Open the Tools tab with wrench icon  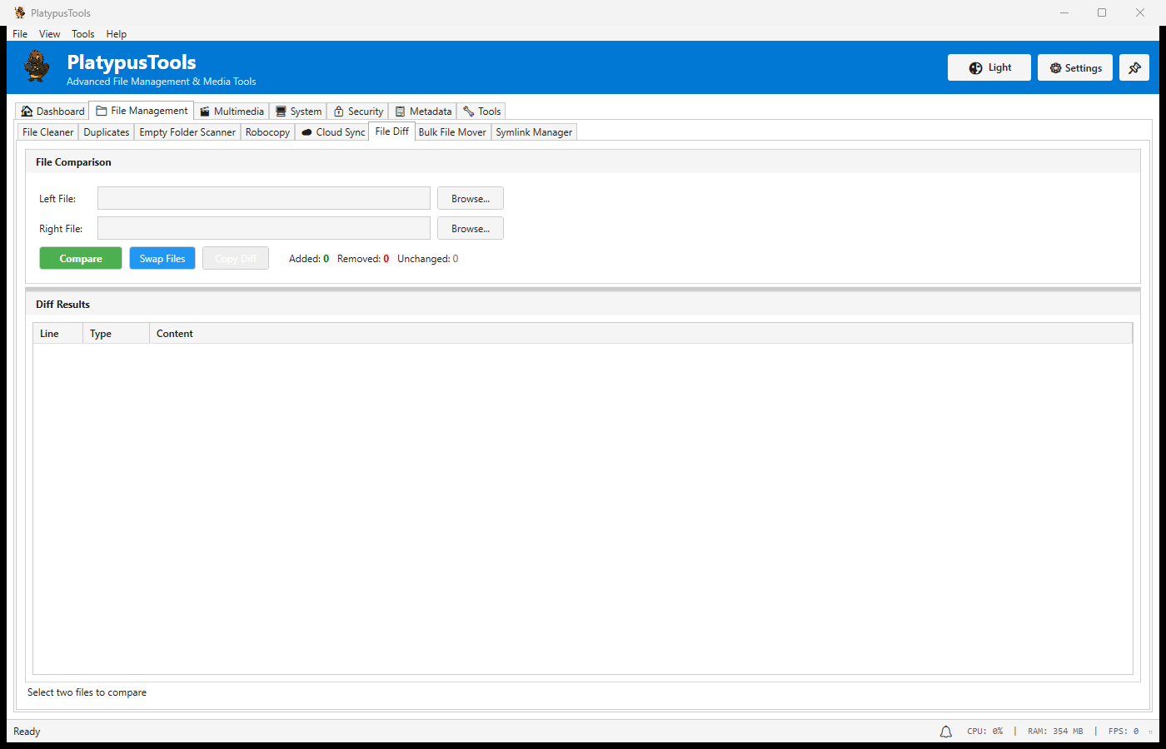481,112
